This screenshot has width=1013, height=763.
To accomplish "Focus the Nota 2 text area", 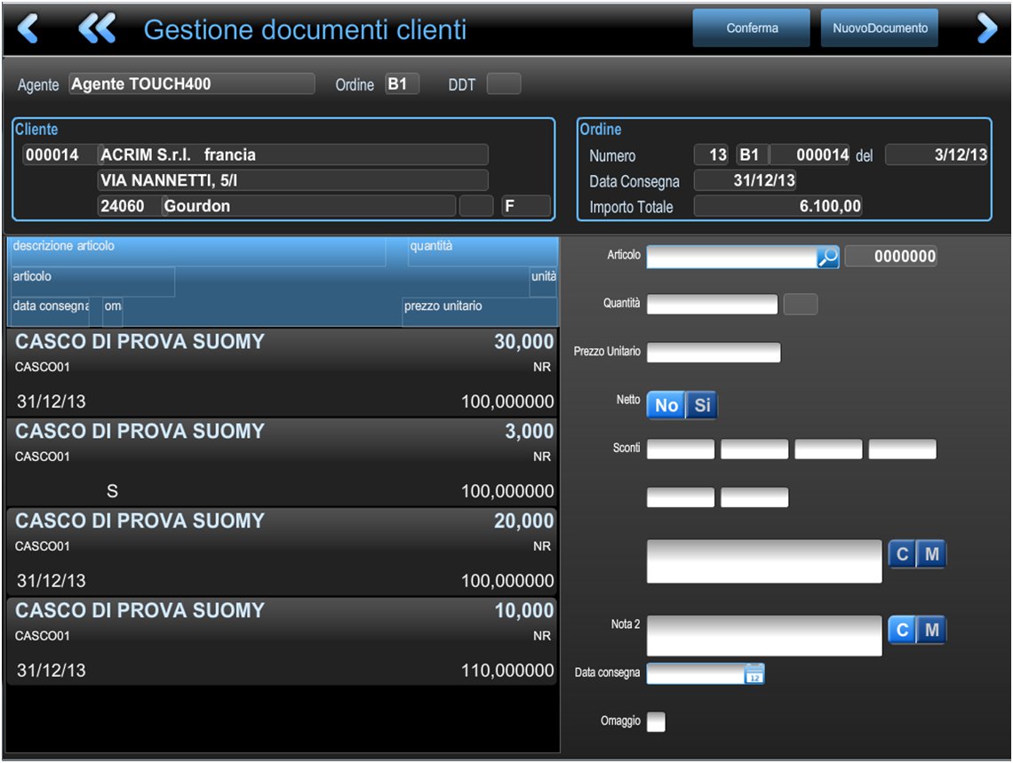I will click(764, 636).
